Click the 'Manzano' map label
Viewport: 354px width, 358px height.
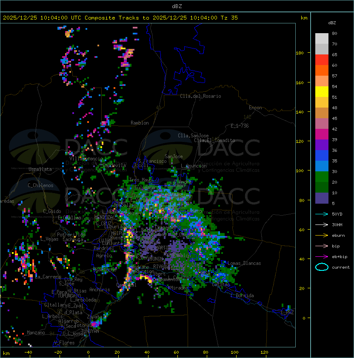(x=36, y=332)
